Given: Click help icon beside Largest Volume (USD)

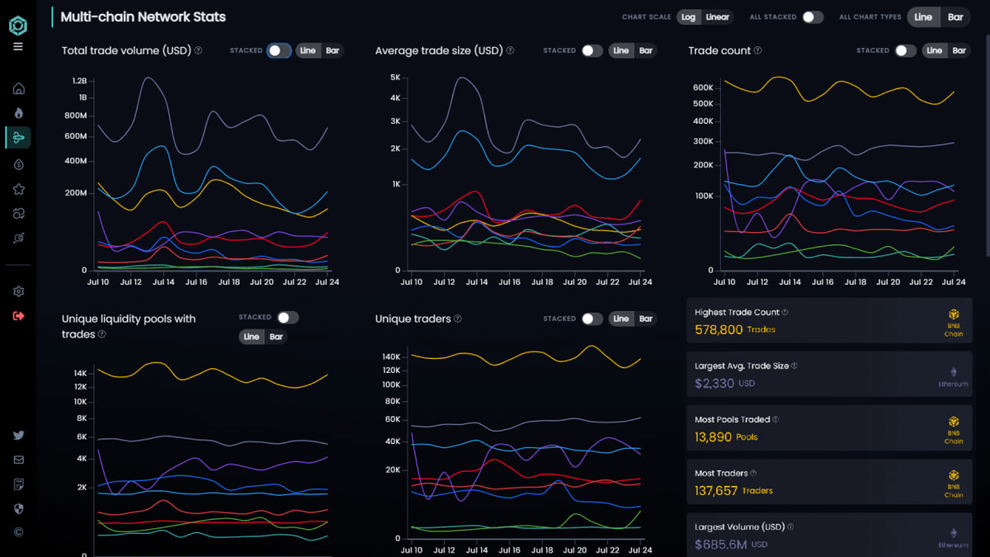Looking at the screenshot, I should [x=790, y=526].
